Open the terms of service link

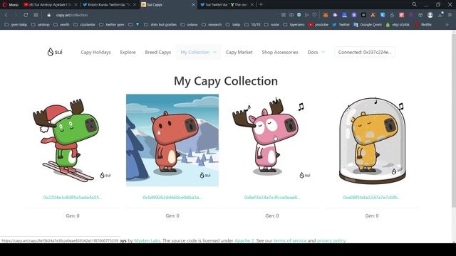point(290,240)
